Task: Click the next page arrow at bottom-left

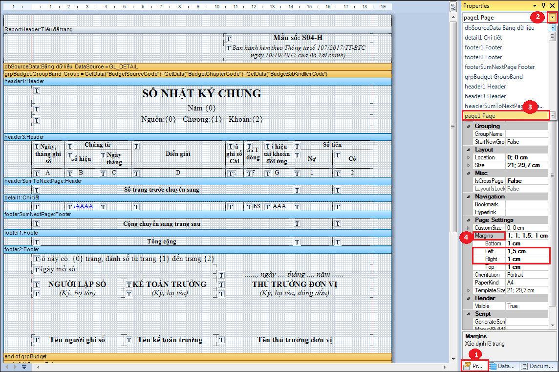Action: point(15,366)
